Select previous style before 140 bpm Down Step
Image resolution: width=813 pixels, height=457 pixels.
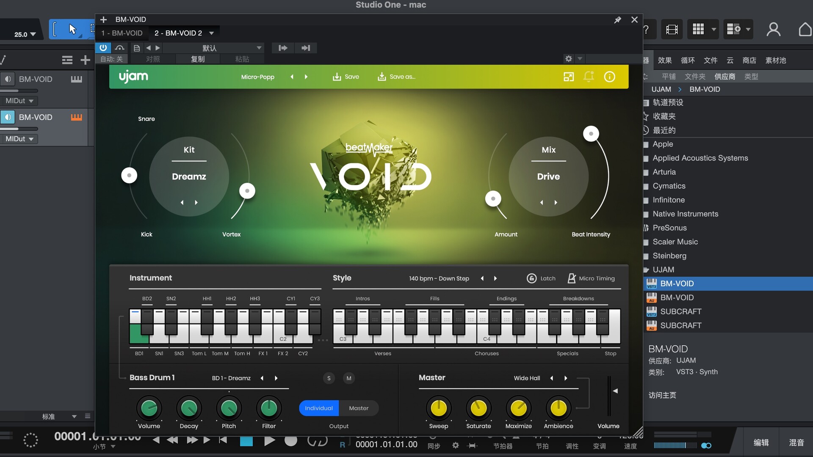pos(482,278)
